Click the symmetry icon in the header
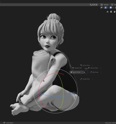The height and width of the screenshot is (124, 116). point(91,5)
